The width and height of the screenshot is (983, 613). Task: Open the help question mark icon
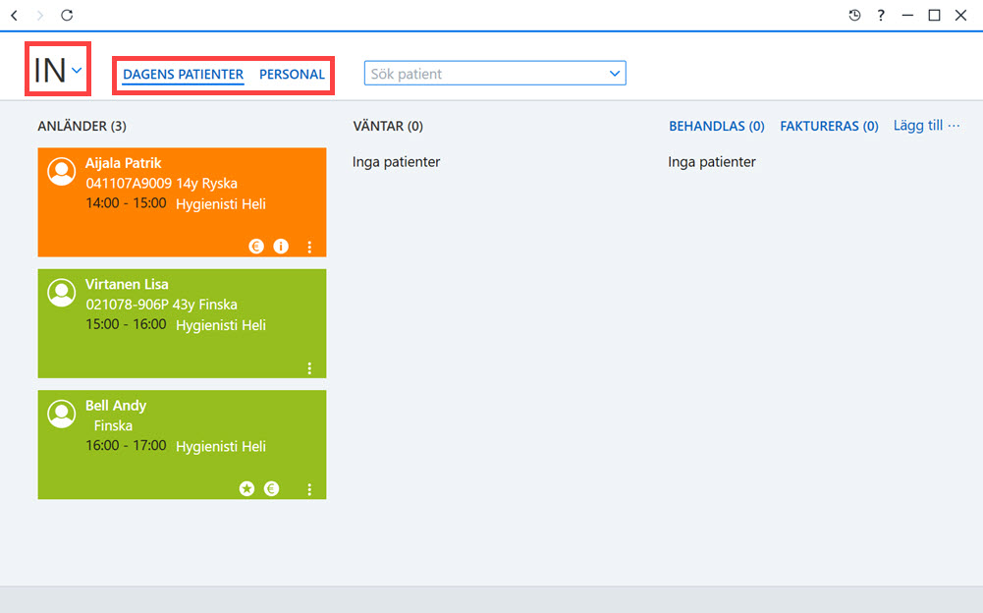(881, 15)
